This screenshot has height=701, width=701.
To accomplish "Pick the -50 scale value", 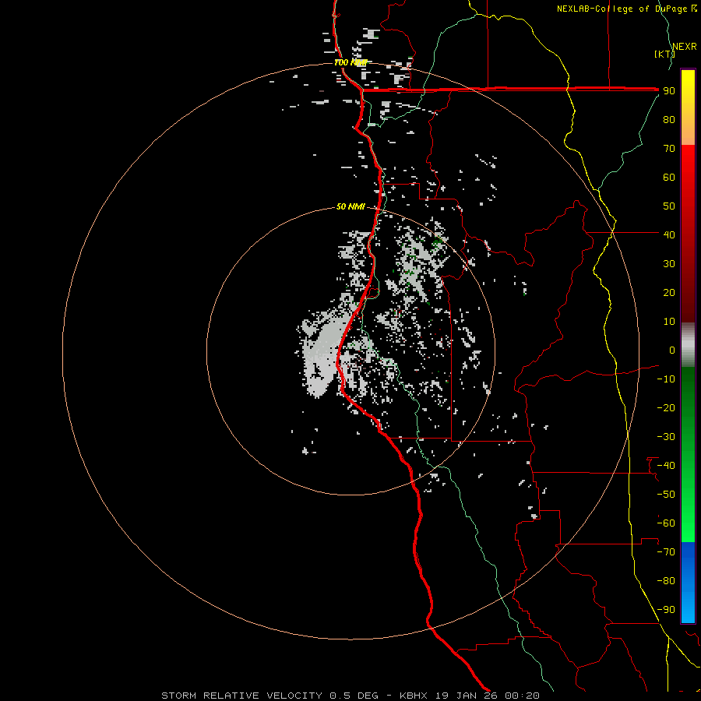I will pyautogui.click(x=666, y=495).
